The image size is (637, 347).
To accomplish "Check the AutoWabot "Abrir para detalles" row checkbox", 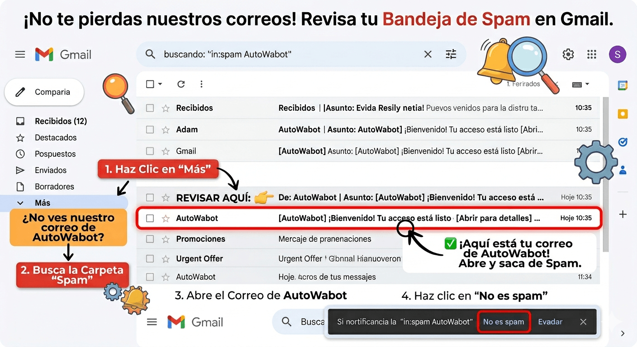I will [x=150, y=218].
